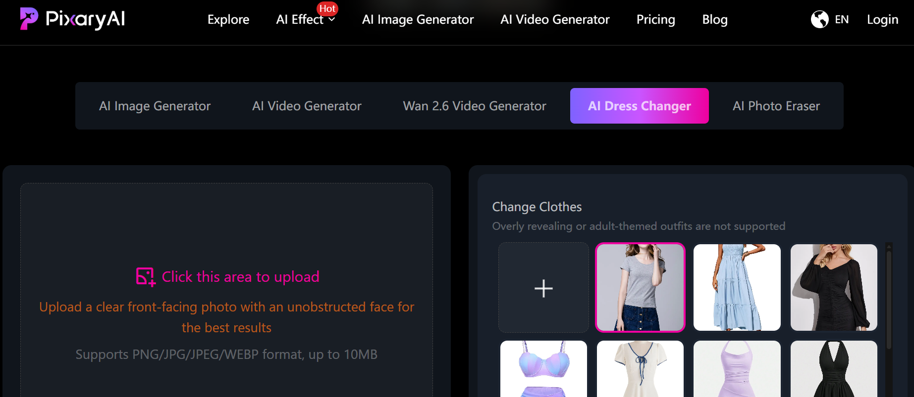914x397 pixels.
Task: Switch to AI Photo Eraser tab
Action: tap(776, 106)
